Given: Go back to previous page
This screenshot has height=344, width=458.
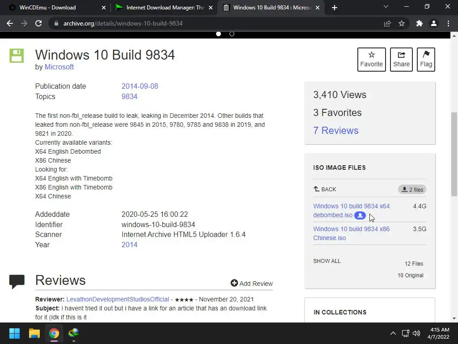Looking at the screenshot, I should [x=10, y=23].
